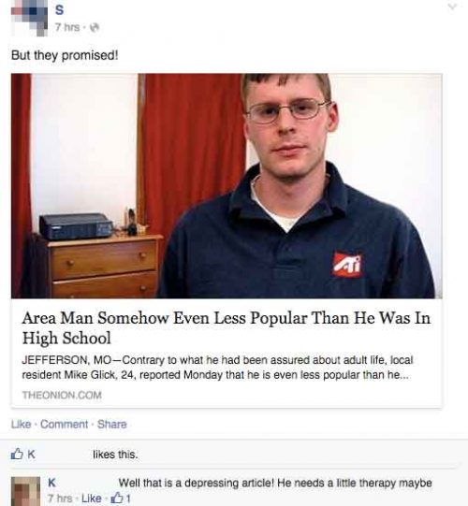Click the article description text snippet

click(217, 368)
